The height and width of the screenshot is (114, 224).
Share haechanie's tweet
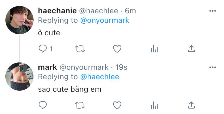191,49
